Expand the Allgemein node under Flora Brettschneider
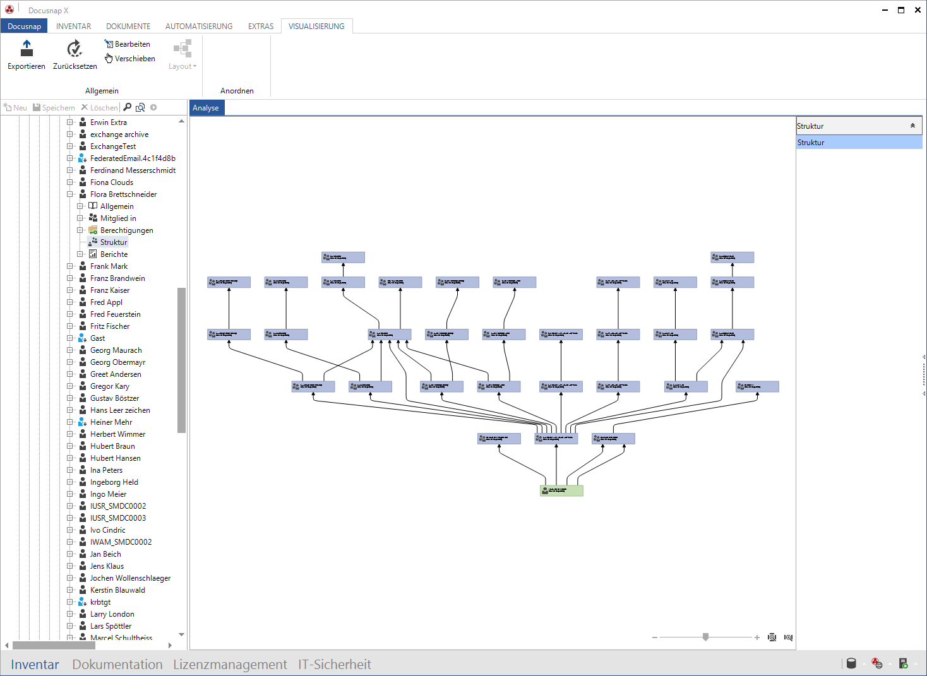927x676 pixels. coord(80,206)
